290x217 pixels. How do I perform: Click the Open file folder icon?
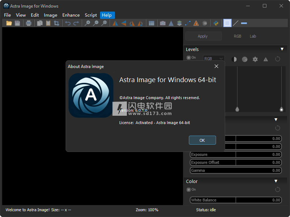click(9, 23)
